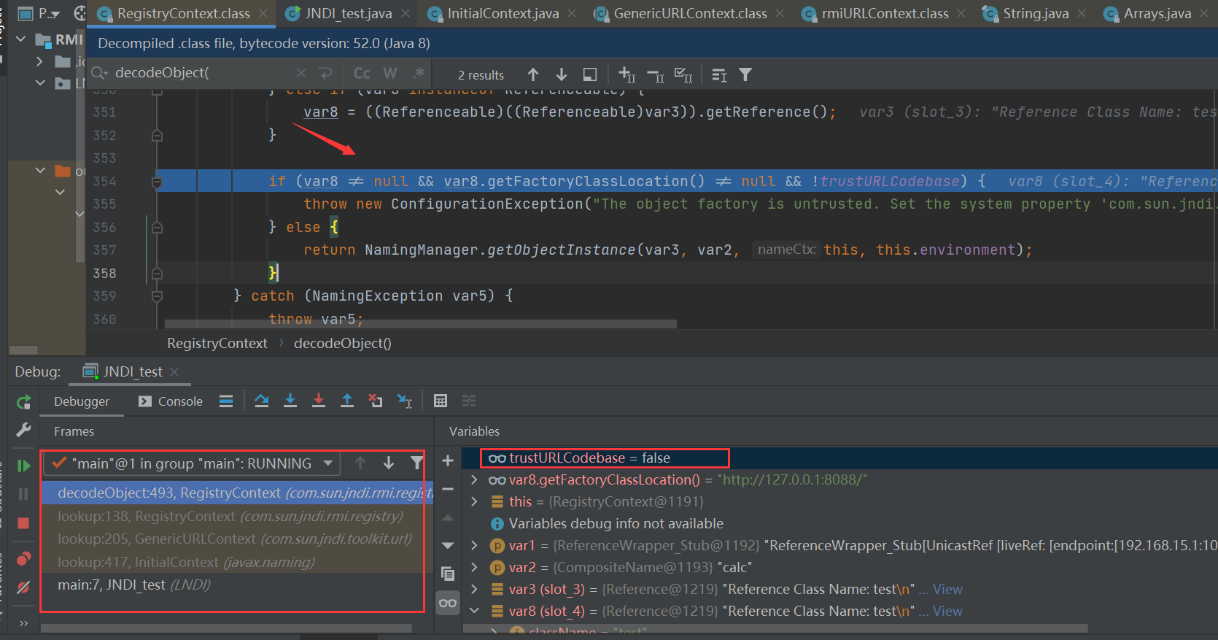Click decodeObject() in the breadcrumb bar
This screenshot has width=1218, height=640.
343,343
